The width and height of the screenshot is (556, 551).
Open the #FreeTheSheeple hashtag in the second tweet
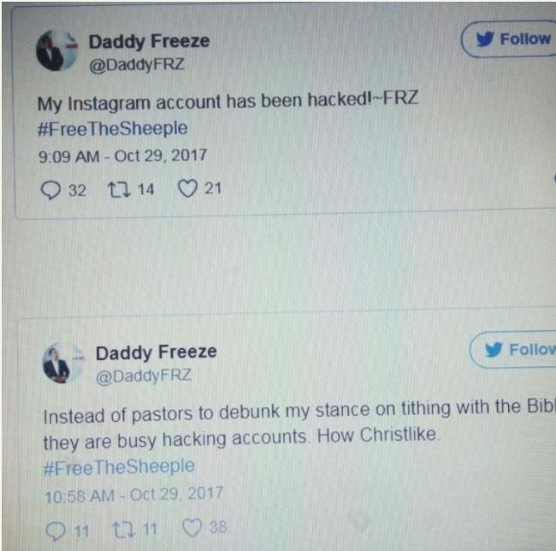tap(119, 467)
